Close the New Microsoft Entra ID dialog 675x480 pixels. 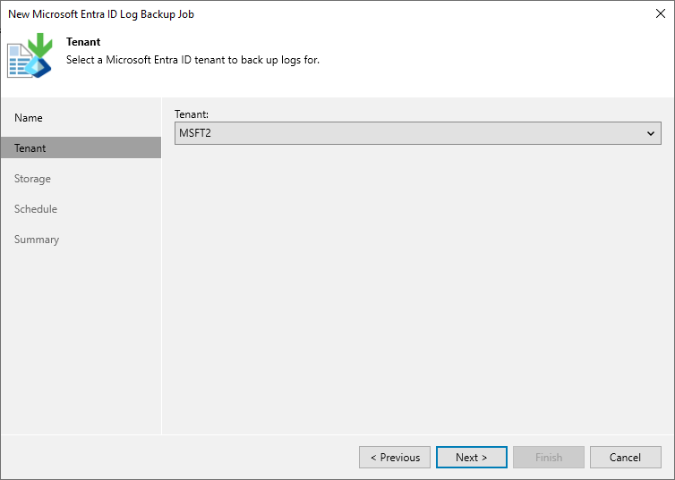click(x=661, y=13)
